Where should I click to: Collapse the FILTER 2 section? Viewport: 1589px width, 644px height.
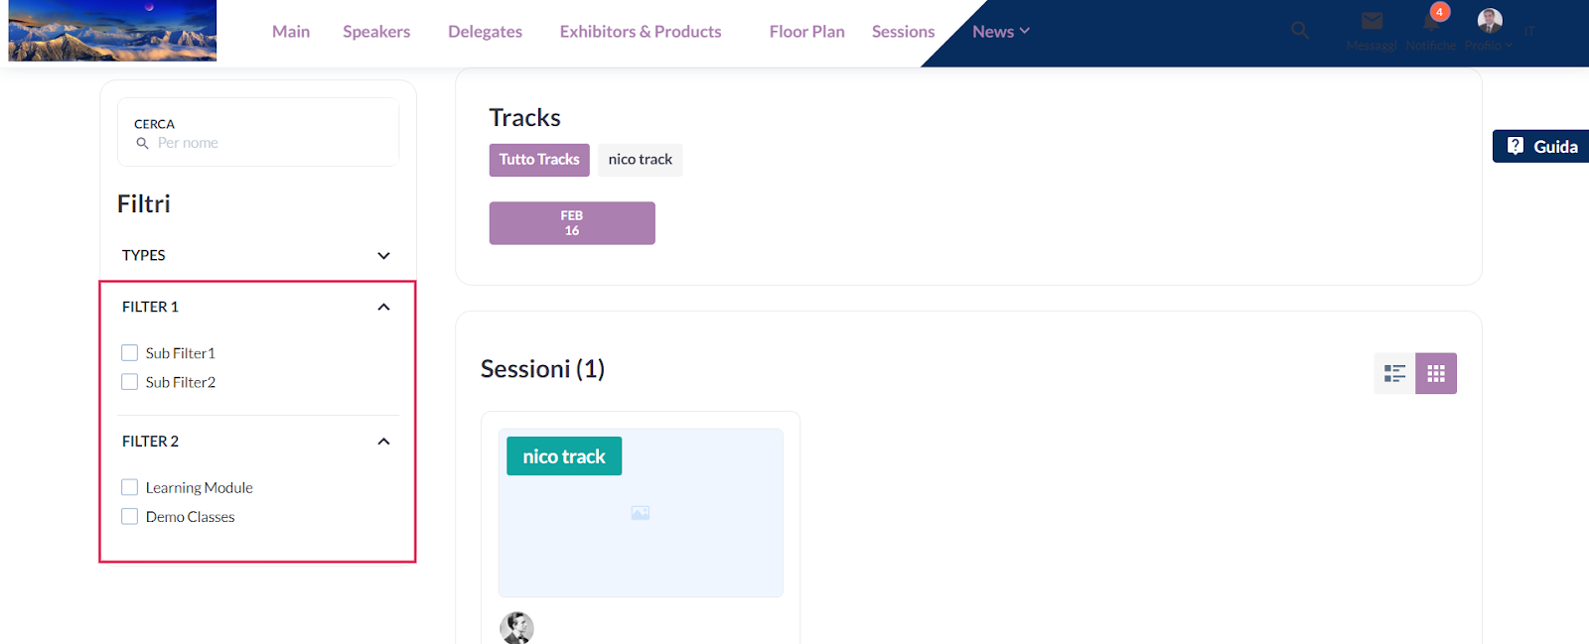[383, 441]
